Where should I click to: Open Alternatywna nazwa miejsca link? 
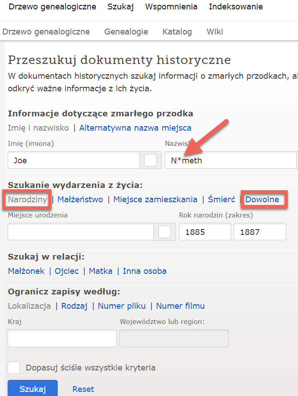[x=135, y=128]
